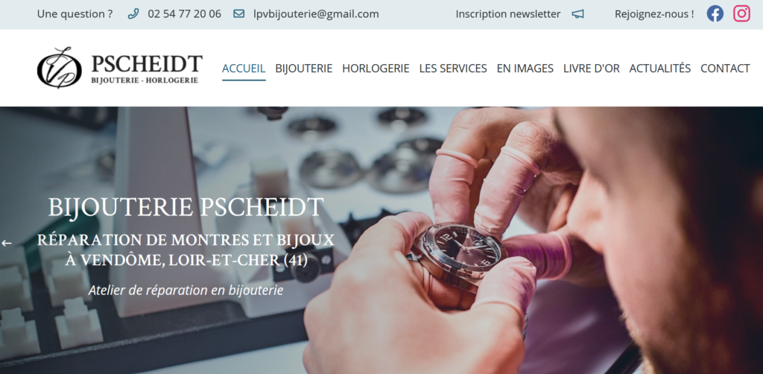Click the Bijouterie Pscheidt slide heading

186,207
